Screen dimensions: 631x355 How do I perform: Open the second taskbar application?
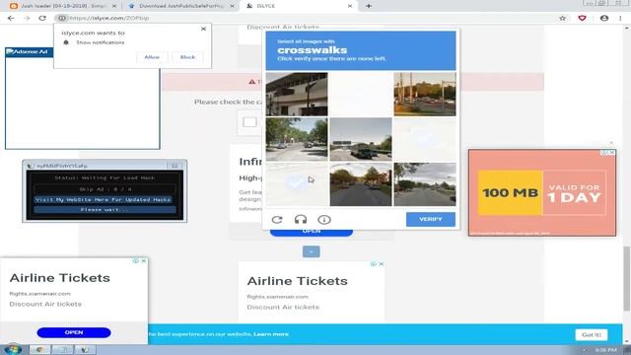62,350
